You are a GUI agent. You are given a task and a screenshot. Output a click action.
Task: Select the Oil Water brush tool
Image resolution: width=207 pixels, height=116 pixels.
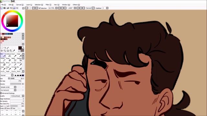(x=14, y=68)
